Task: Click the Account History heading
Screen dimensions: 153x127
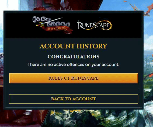Action: pyautogui.click(x=74, y=46)
